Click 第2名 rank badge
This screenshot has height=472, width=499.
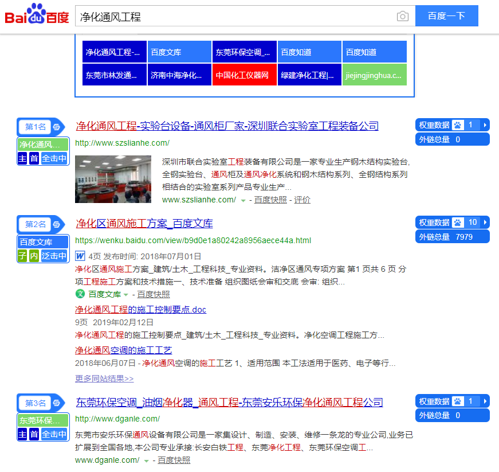[36, 225]
